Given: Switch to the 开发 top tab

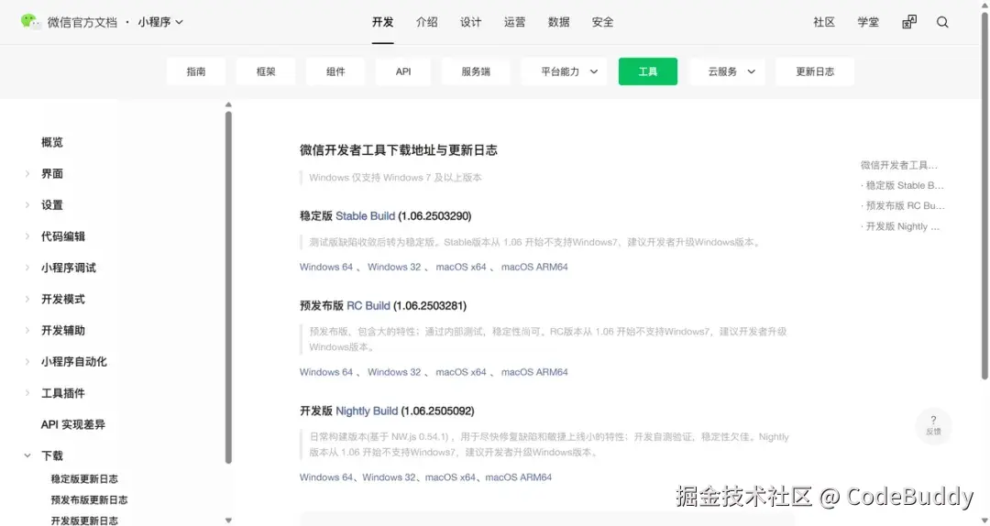Looking at the screenshot, I should coord(382,22).
